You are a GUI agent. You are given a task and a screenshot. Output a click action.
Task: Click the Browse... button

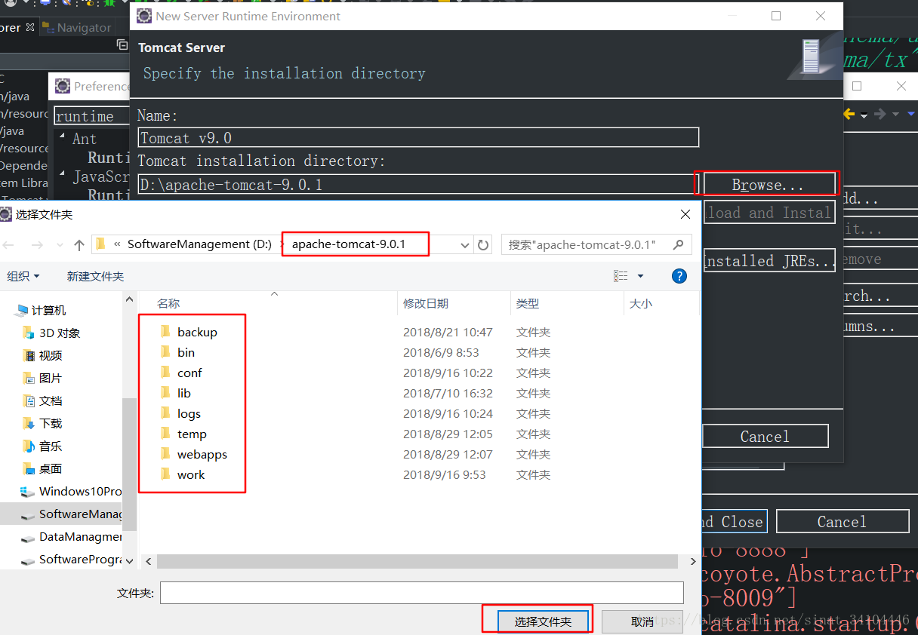click(x=768, y=185)
